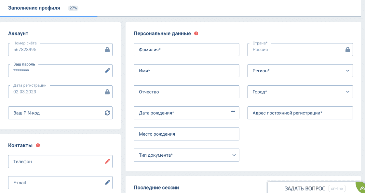
Task: Click into the Телефон field
Action: click(60, 162)
